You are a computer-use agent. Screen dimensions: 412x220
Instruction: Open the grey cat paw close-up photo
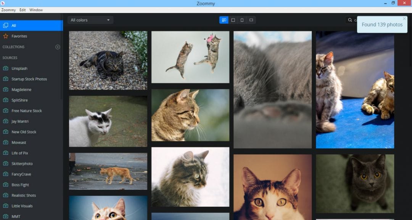click(x=272, y=90)
